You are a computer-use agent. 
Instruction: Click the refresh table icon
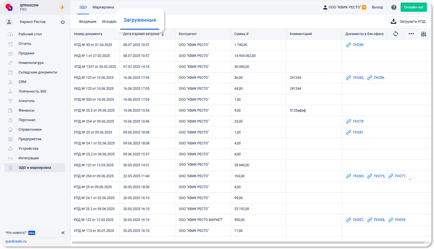396,34
